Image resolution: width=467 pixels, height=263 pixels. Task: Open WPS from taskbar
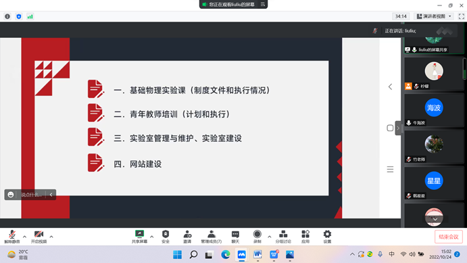pyautogui.click(x=274, y=255)
